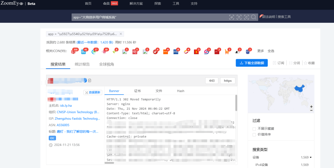This screenshot has width=334, height=168.
Task: Select the red checkmark related icon
Action: 155,51
